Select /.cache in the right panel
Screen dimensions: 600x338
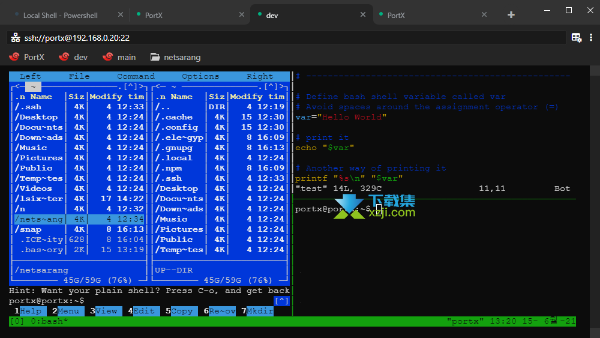pos(220,117)
